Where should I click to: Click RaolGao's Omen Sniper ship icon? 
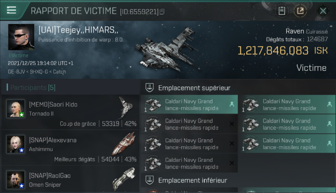point(124,179)
